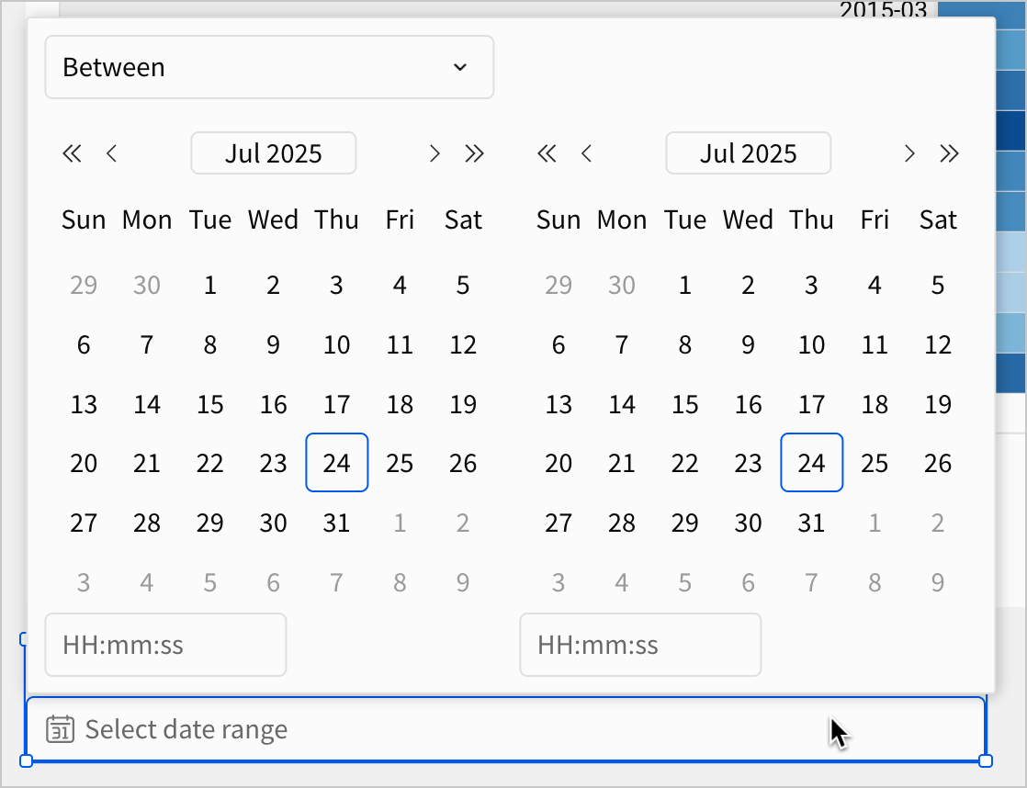Go to previous year in left calendar
Viewport: 1027px width, 788px height.
click(x=72, y=153)
